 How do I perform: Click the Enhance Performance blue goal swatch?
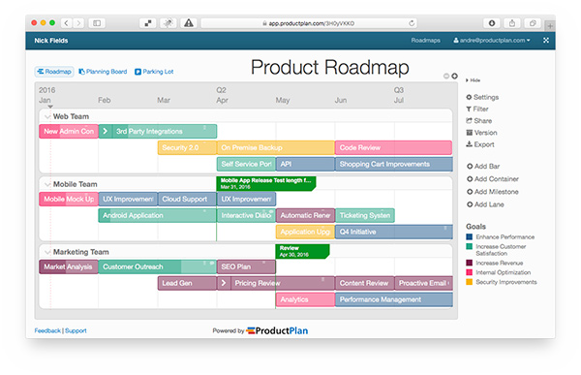(x=469, y=236)
